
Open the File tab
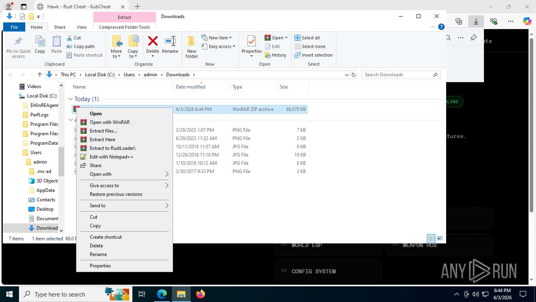click(14, 27)
